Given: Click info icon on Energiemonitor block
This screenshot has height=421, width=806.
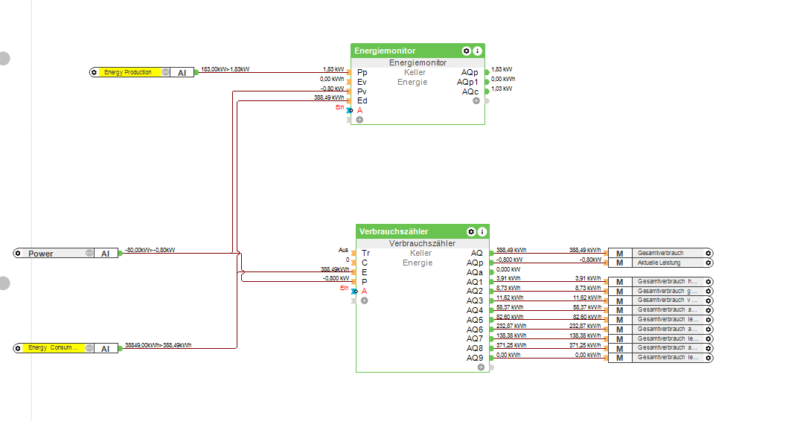Looking at the screenshot, I should (x=477, y=51).
